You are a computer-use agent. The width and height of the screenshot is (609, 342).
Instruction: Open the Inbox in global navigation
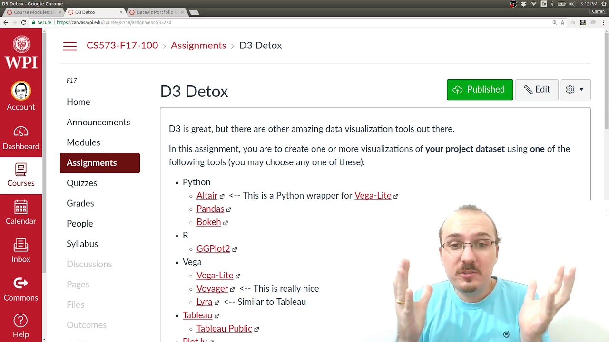tap(21, 251)
